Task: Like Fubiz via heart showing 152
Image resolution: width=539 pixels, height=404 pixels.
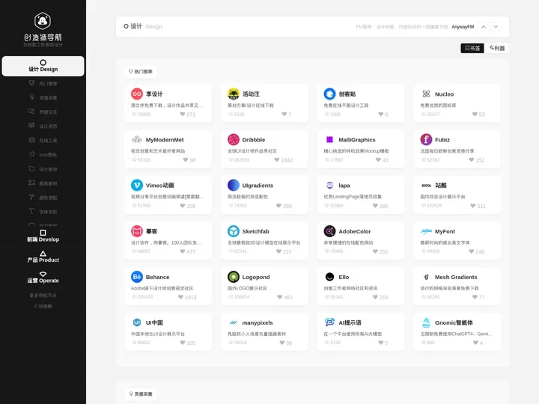Action: click(x=472, y=160)
